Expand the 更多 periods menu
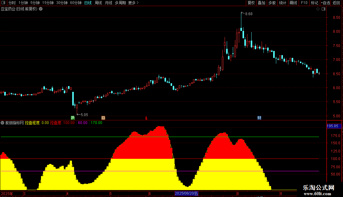 point(134,3)
